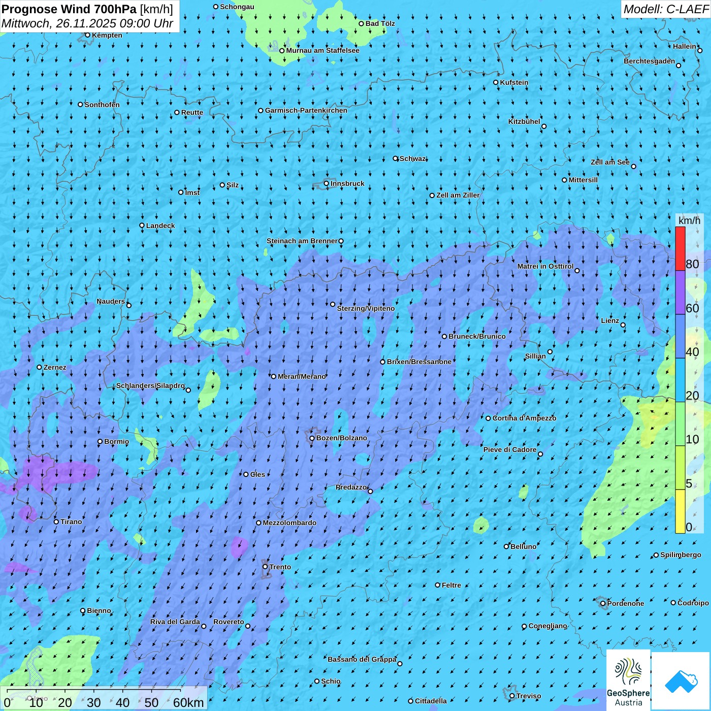Click the 'Mezzolombardo' label
This screenshot has height=711, width=711.
point(289,523)
